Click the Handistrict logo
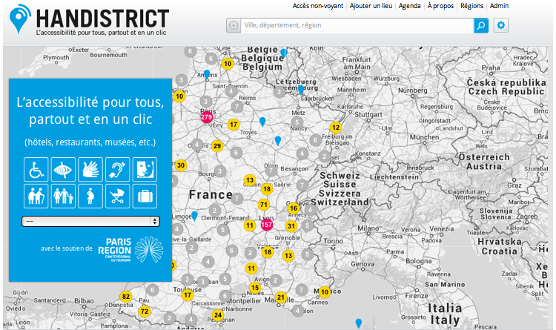The width and height of the screenshot is (556, 330). [90, 20]
